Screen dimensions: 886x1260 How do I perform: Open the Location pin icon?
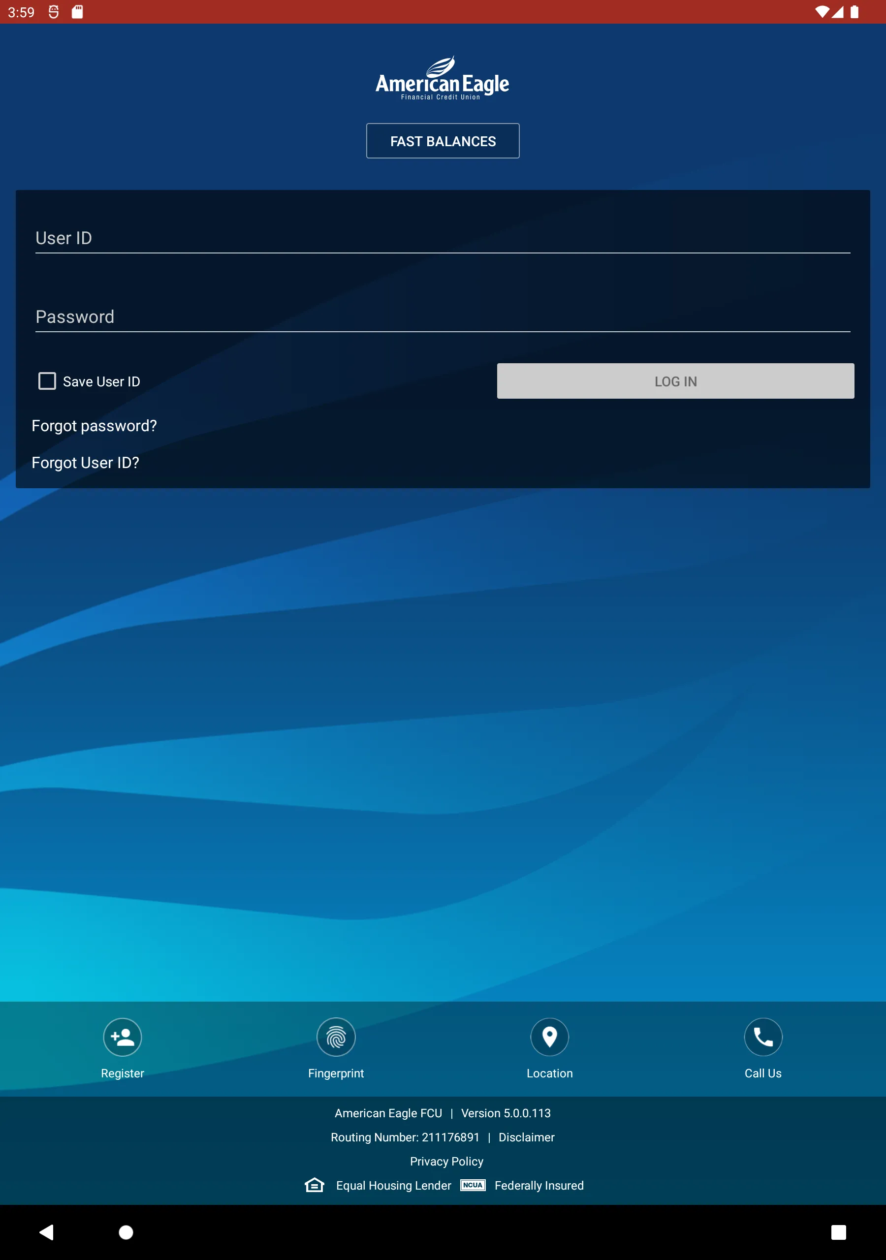pos(549,1037)
